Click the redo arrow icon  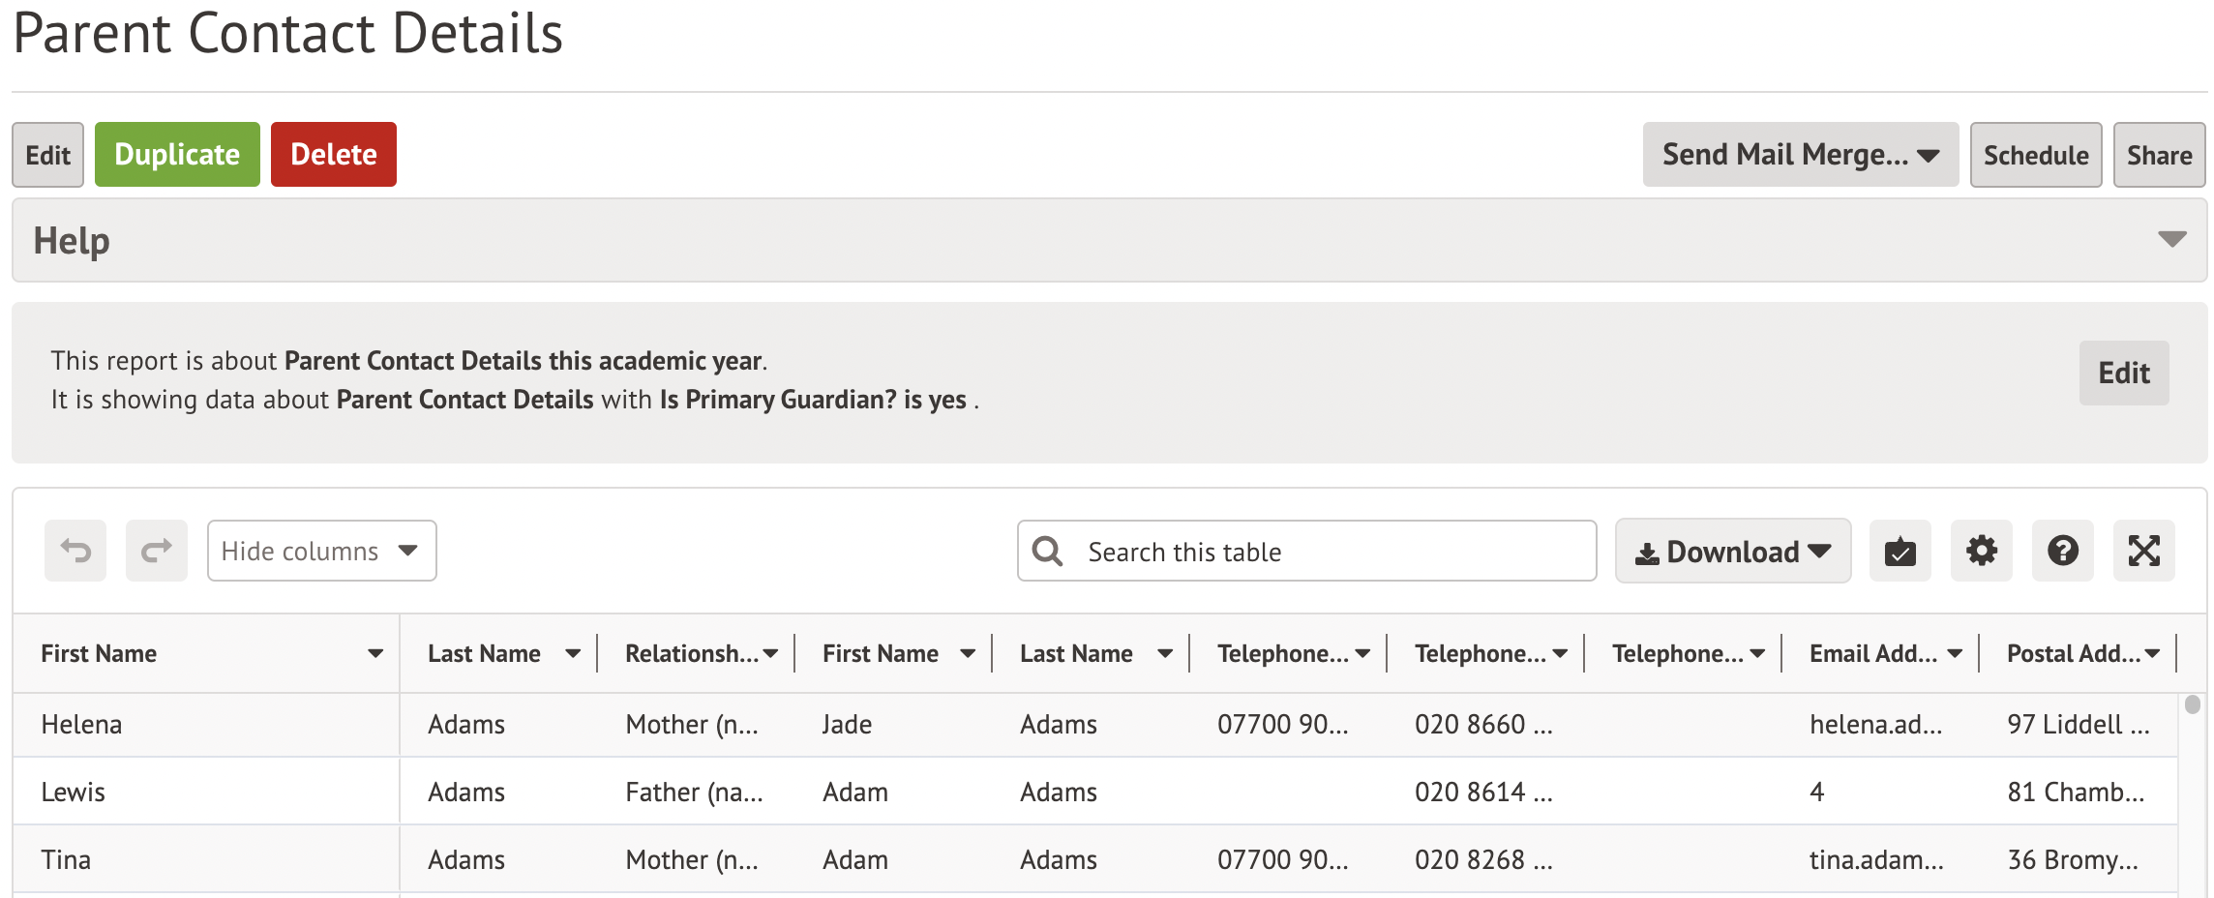click(x=157, y=551)
